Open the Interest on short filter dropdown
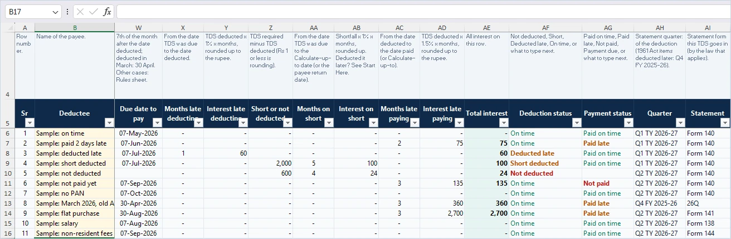The height and width of the screenshot is (239, 731). [374, 123]
